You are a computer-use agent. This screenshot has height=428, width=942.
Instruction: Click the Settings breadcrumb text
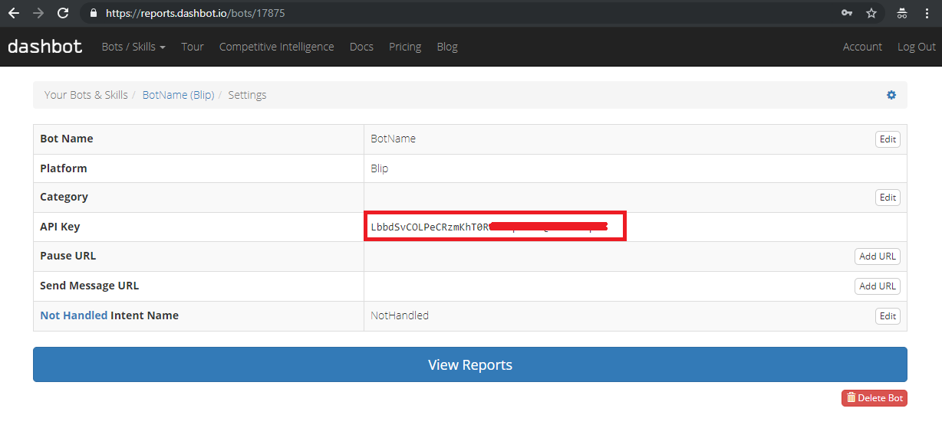247,95
